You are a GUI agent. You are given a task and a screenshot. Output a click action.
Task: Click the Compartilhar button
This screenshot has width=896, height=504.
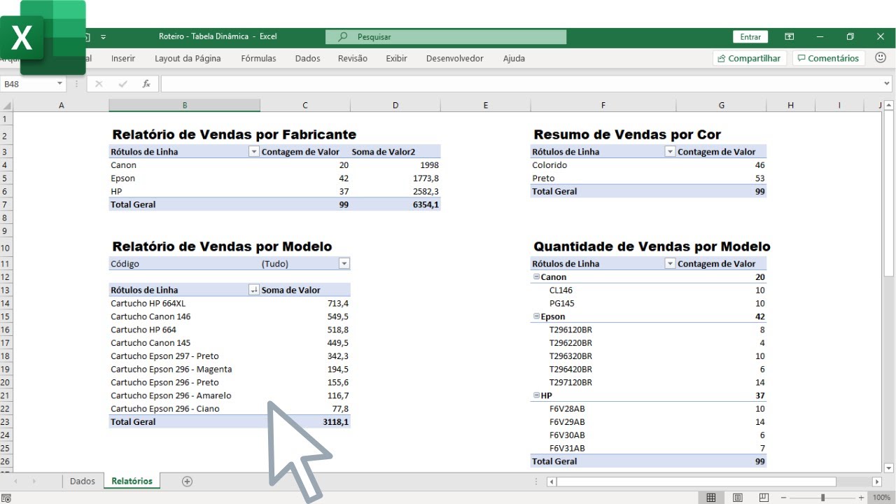pyautogui.click(x=750, y=58)
